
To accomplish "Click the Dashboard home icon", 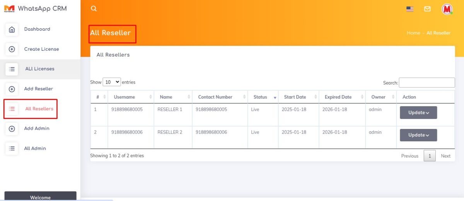I will click(x=12, y=29).
